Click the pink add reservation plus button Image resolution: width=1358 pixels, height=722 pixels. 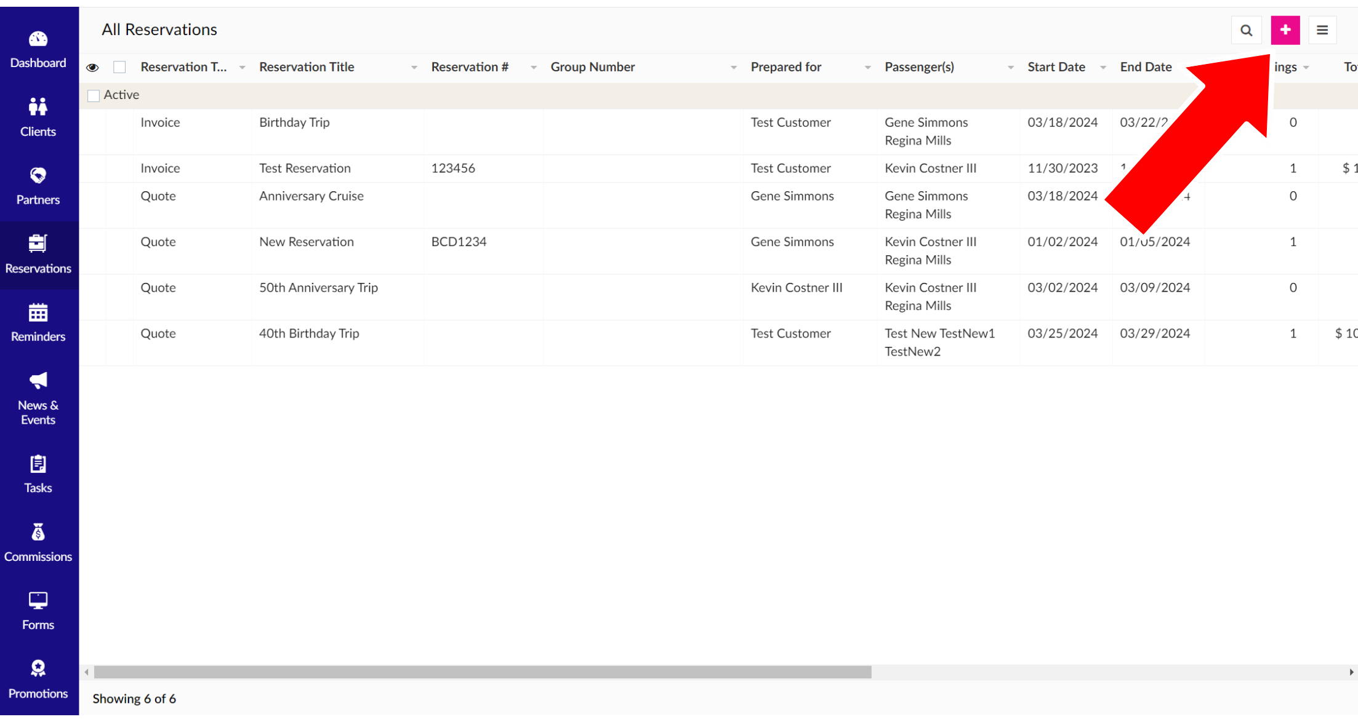click(1285, 30)
